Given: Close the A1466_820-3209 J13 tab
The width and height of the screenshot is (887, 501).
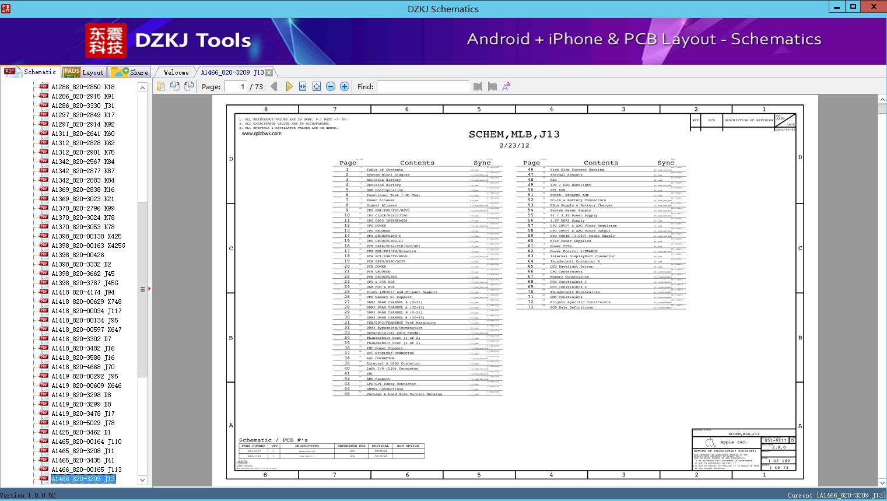Looking at the screenshot, I should 269,72.
